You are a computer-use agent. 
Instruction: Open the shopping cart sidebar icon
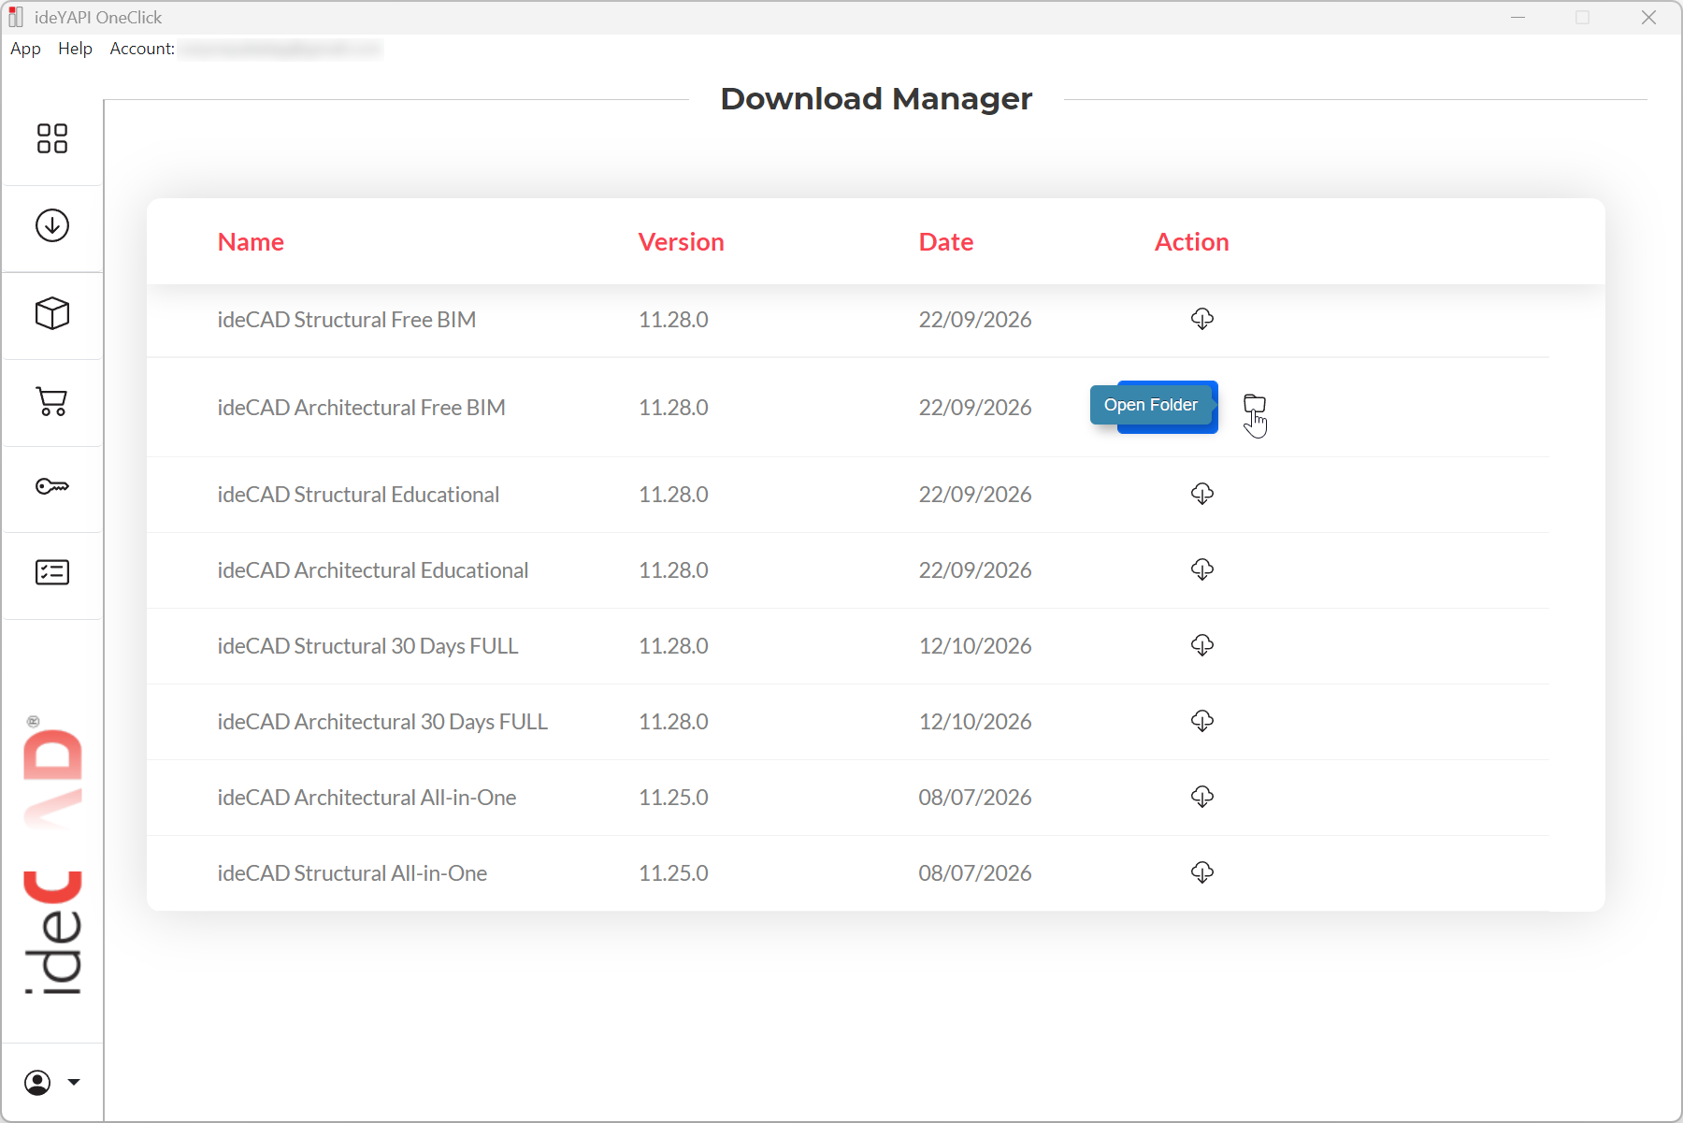coord(52,401)
